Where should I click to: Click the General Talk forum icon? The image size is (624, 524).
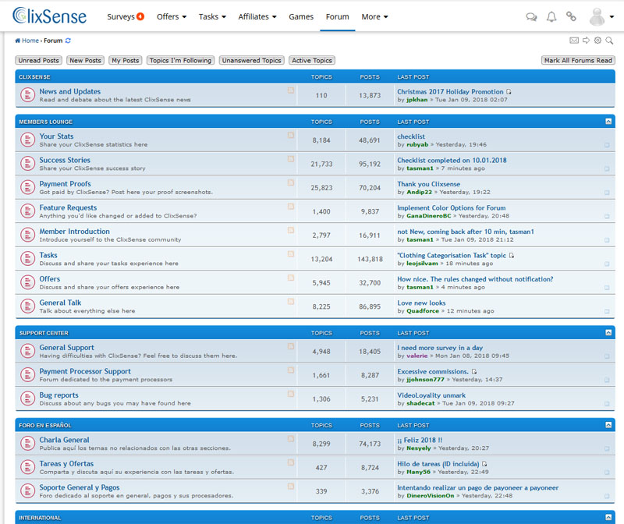coord(28,306)
